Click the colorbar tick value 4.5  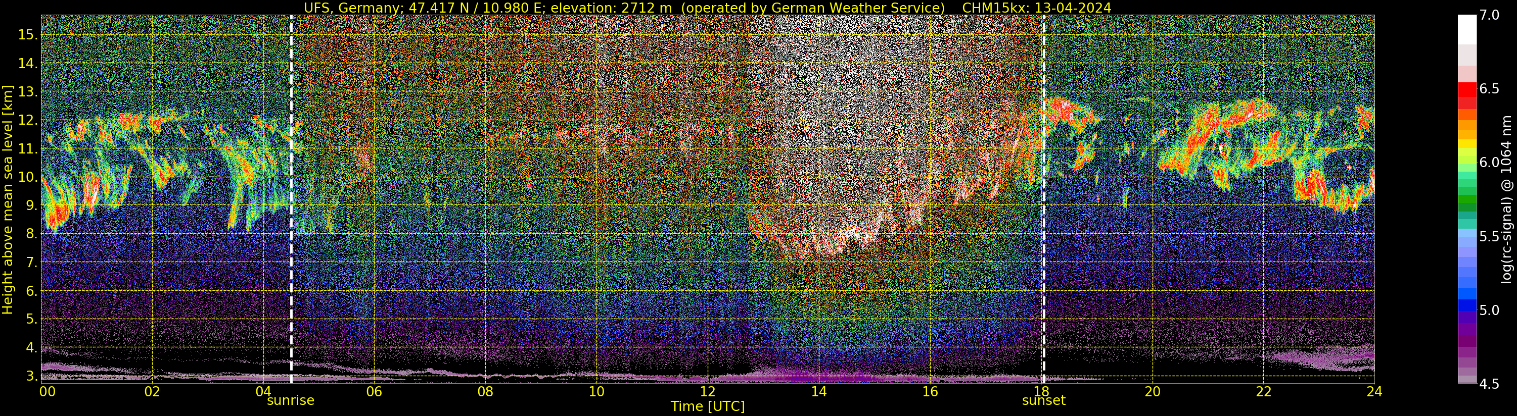[1490, 384]
